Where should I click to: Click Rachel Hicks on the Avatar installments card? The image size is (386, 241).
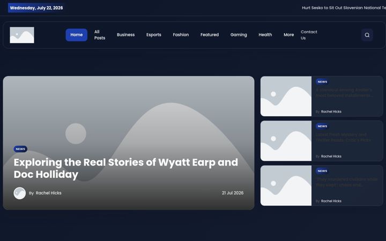331,111
